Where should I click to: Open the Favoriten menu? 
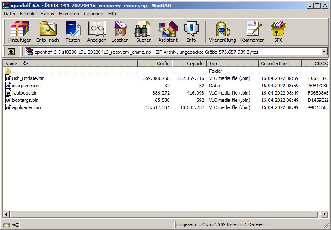coord(69,14)
